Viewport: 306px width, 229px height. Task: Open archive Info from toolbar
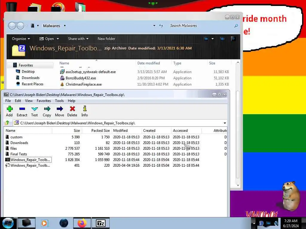coord(85,112)
